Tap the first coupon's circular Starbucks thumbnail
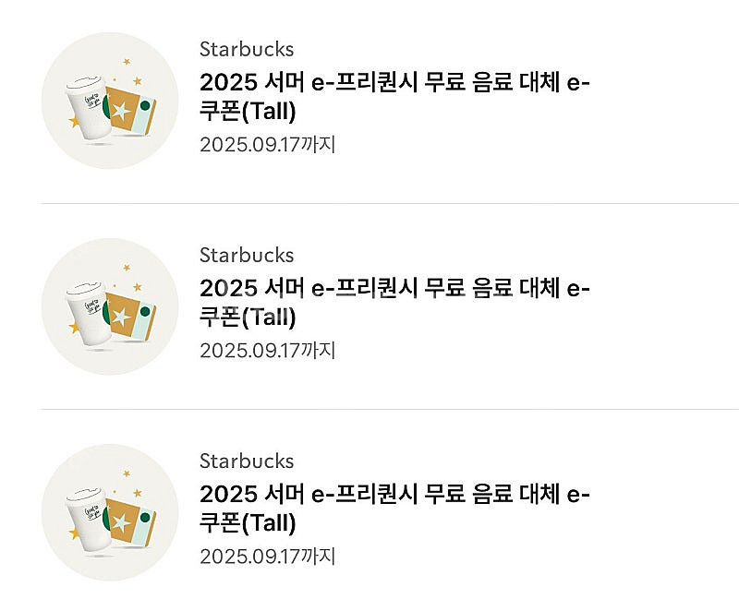 (110, 101)
